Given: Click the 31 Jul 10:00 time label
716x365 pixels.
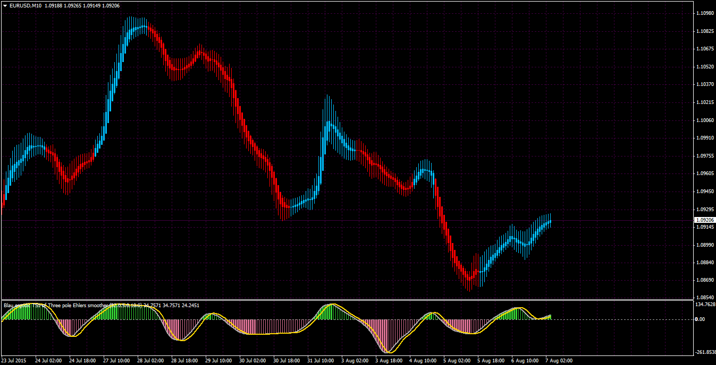Looking at the screenshot, I should coord(321,361).
